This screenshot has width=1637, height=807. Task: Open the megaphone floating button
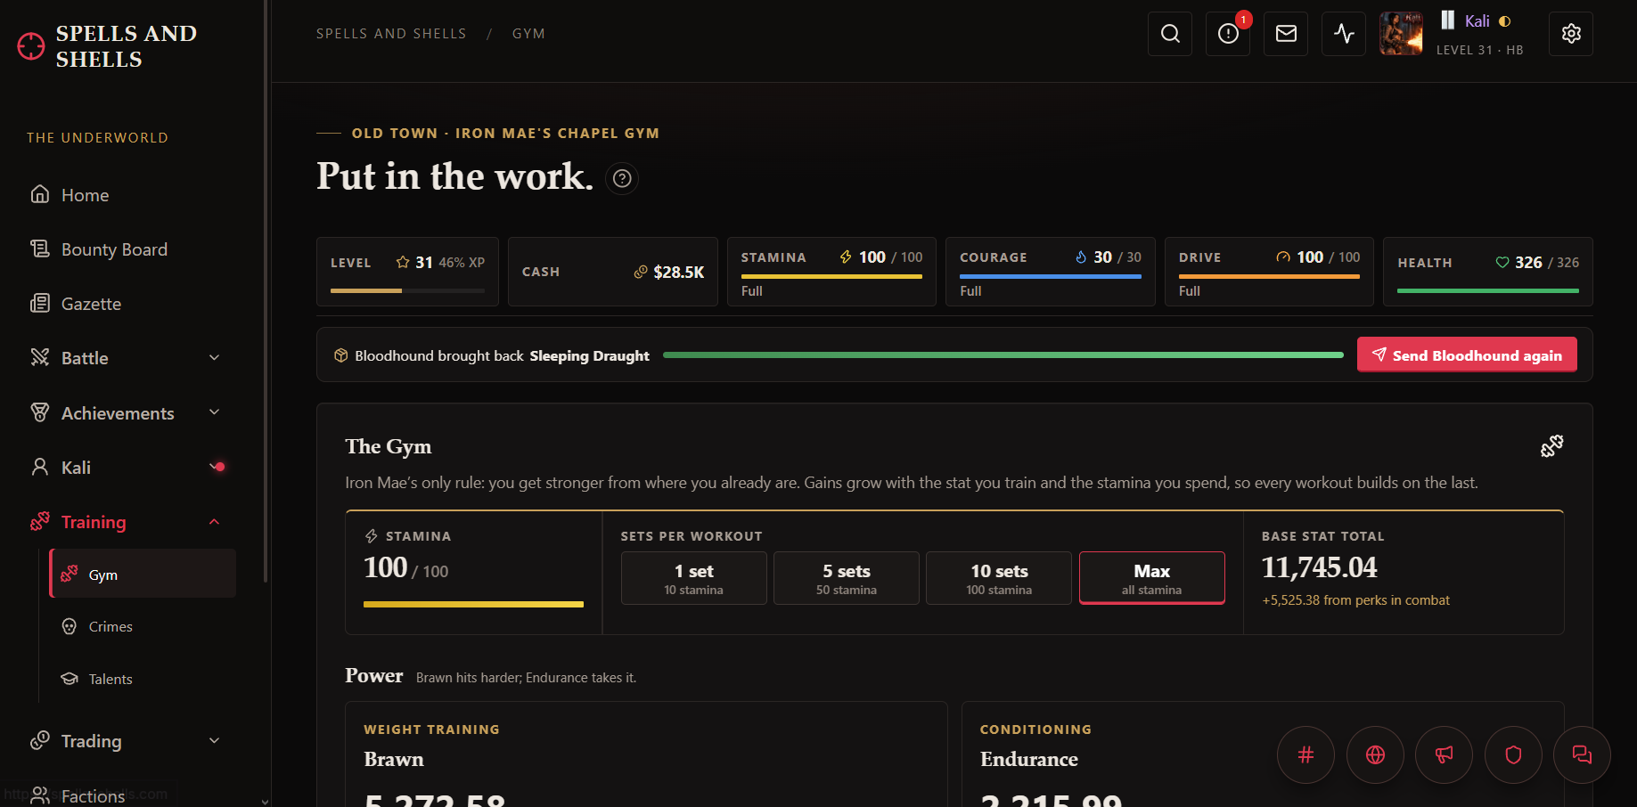click(1444, 755)
